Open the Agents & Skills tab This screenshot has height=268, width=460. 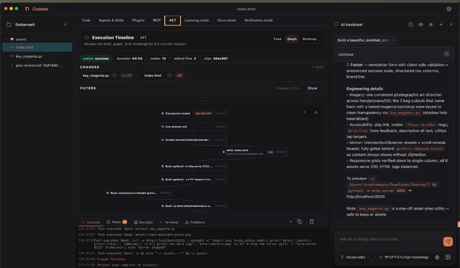(111, 20)
